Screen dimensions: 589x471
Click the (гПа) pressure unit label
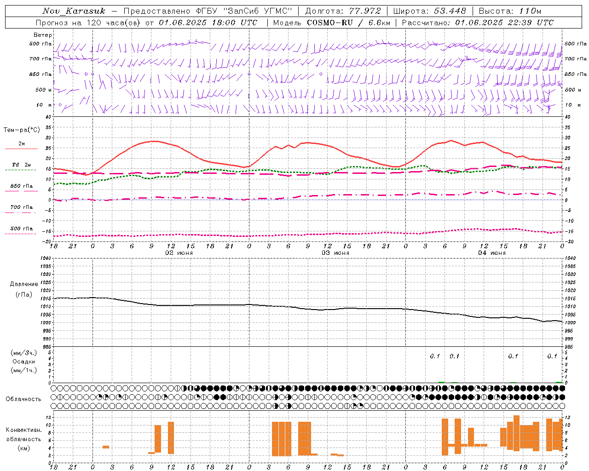coord(24,294)
